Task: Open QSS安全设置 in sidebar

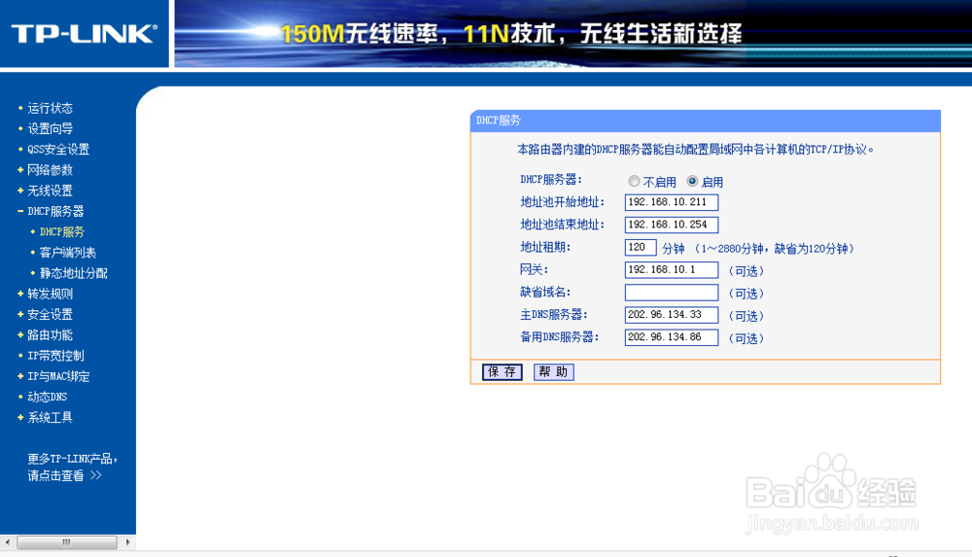Action: 58,149
